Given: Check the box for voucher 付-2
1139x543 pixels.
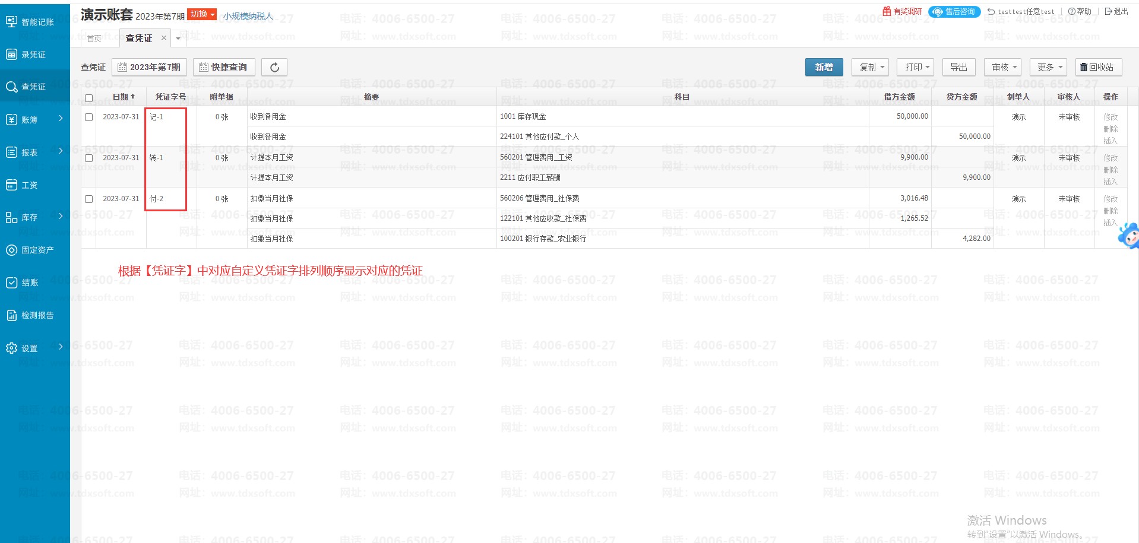Looking at the screenshot, I should (x=89, y=199).
